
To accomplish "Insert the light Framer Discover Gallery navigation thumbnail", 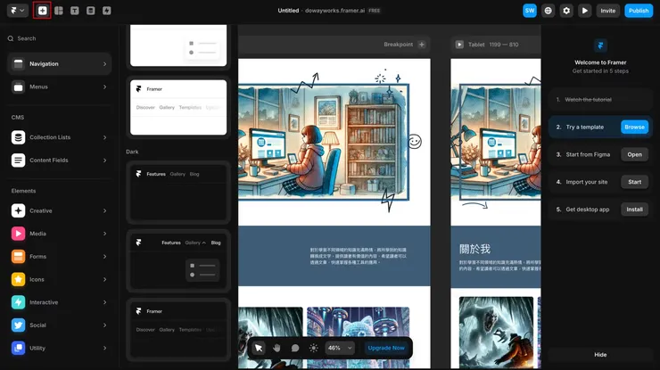I will (x=178, y=107).
